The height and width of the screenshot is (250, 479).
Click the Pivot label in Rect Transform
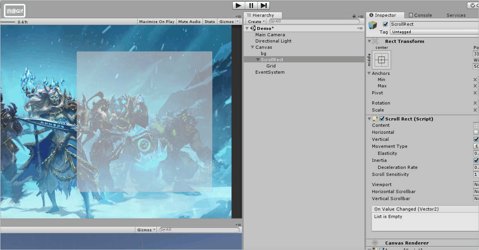tap(377, 93)
